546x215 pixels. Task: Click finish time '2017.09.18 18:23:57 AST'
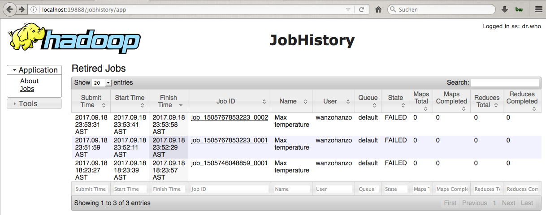point(168,170)
